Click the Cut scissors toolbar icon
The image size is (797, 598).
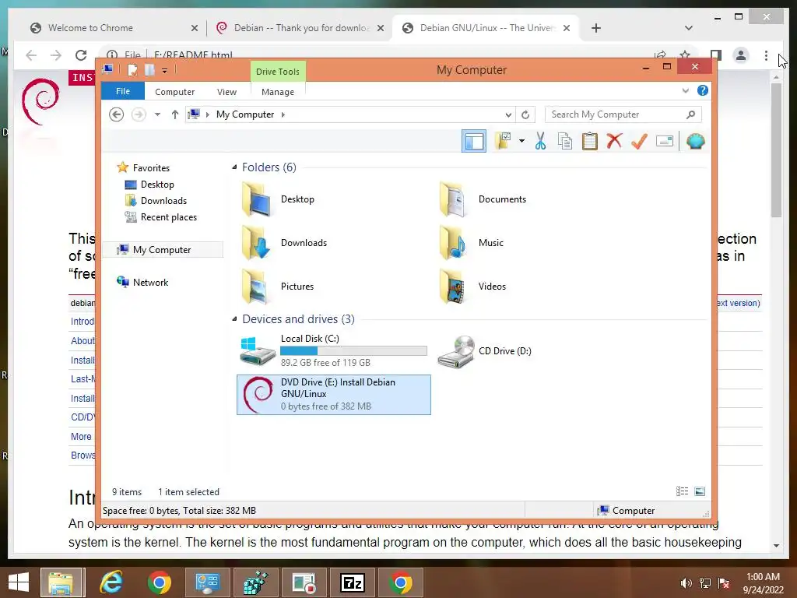[x=540, y=142]
